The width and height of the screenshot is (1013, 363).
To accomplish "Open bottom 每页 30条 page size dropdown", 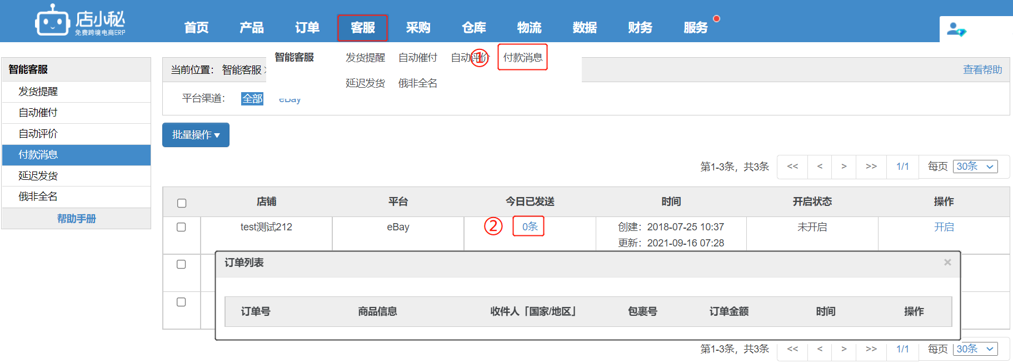I will point(975,349).
